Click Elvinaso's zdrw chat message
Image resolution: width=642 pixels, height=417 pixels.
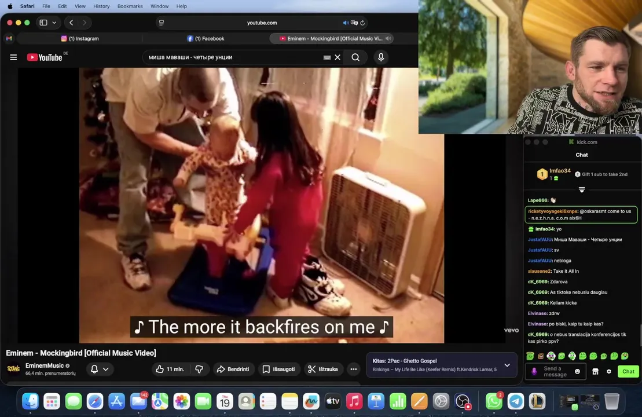point(544,313)
